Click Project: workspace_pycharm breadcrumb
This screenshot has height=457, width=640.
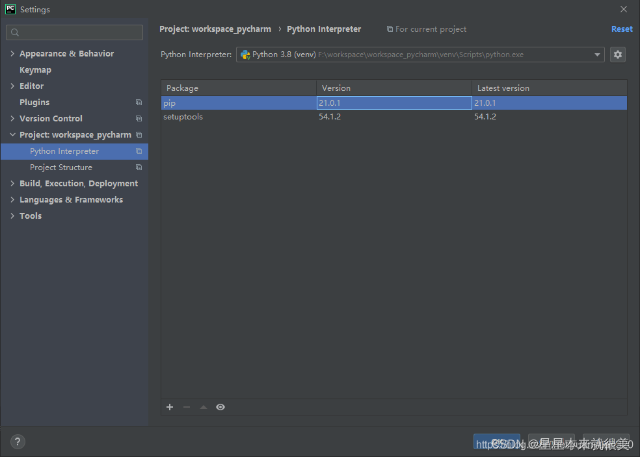pyautogui.click(x=215, y=29)
